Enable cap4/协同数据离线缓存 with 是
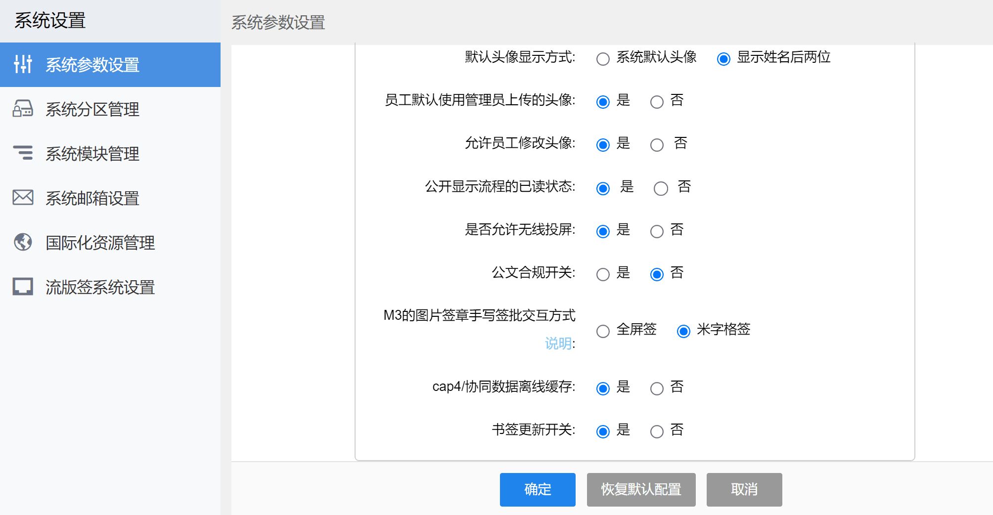 click(x=603, y=388)
